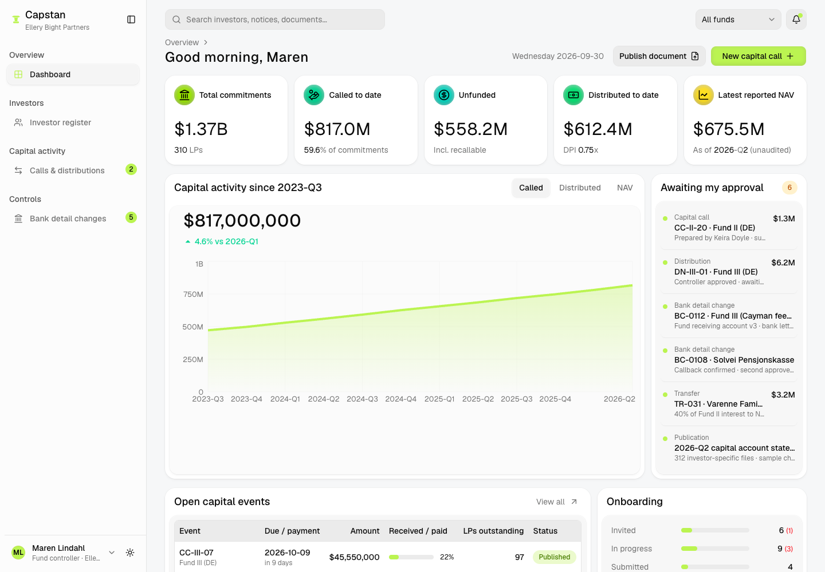The width and height of the screenshot is (825, 572).
Task: Click the Distributed to date cash icon
Action: pos(573,95)
